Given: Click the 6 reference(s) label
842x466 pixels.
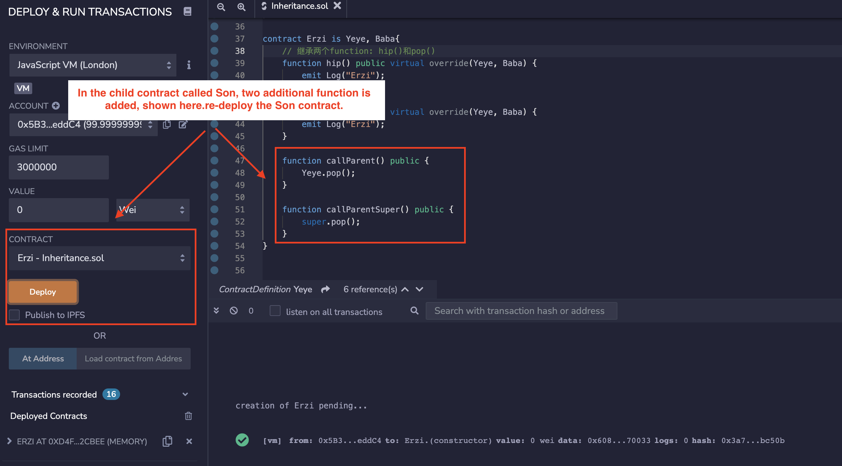Looking at the screenshot, I should pyautogui.click(x=370, y=290).
